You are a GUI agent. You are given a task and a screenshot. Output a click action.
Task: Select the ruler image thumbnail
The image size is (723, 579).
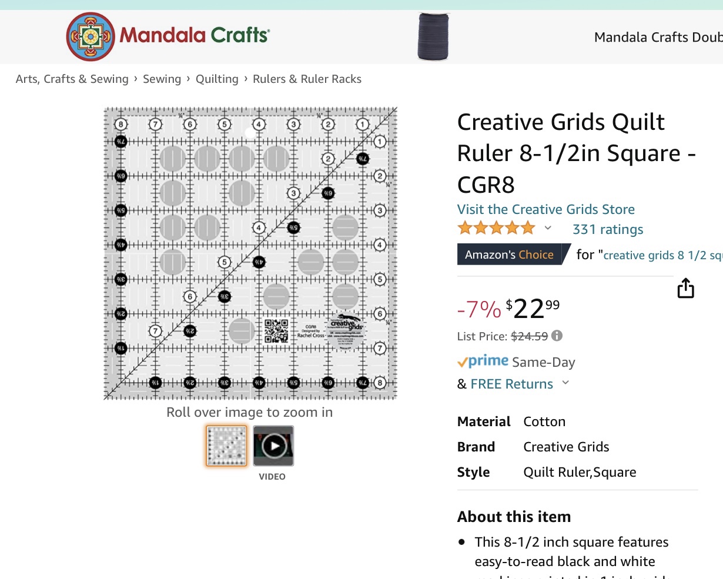(226, 446)
